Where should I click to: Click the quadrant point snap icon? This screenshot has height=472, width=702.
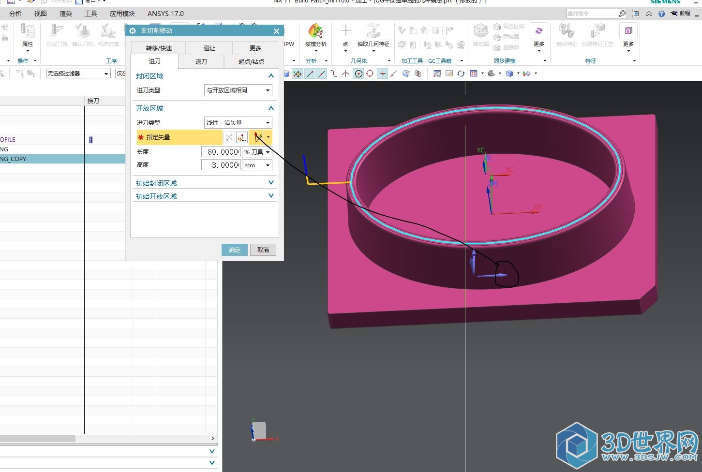370,74
